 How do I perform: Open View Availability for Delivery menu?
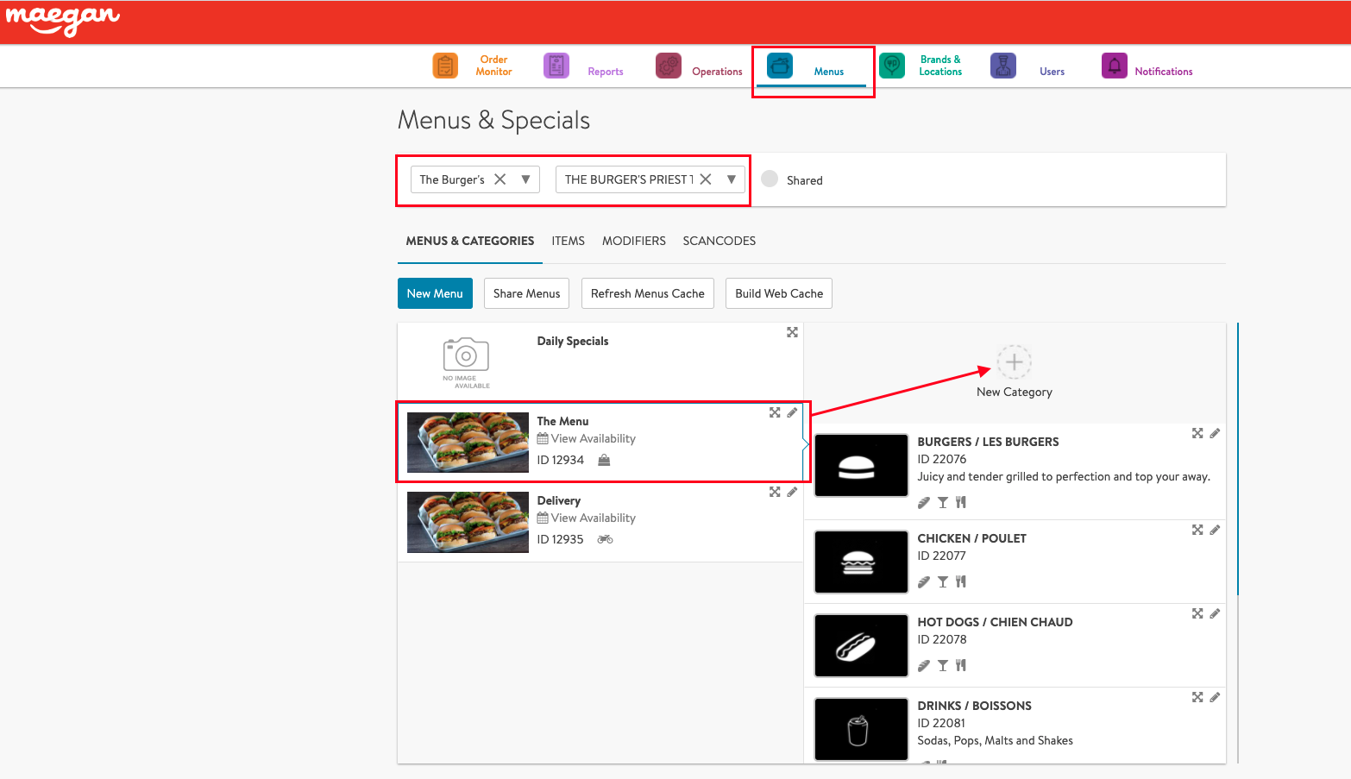click(593, 518)
